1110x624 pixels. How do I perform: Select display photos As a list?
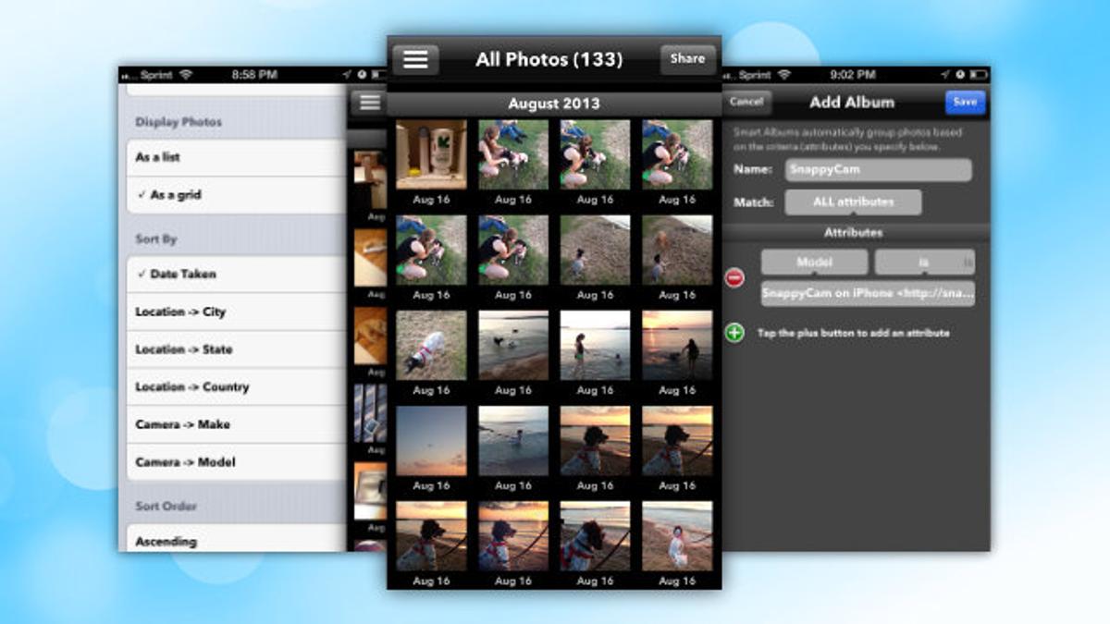[236, 157]
